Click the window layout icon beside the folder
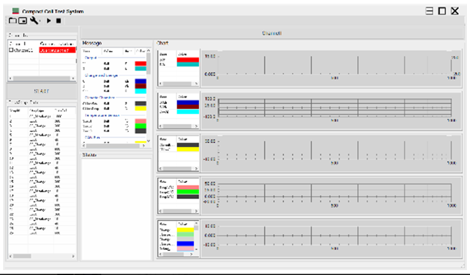Image resolution: width=470 pixels, height=275 pixels. (23, 21)
